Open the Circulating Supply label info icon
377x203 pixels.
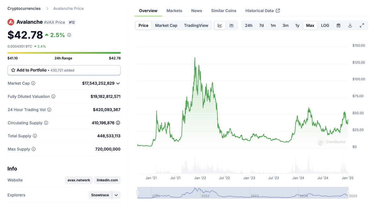(x=46, y=123)
